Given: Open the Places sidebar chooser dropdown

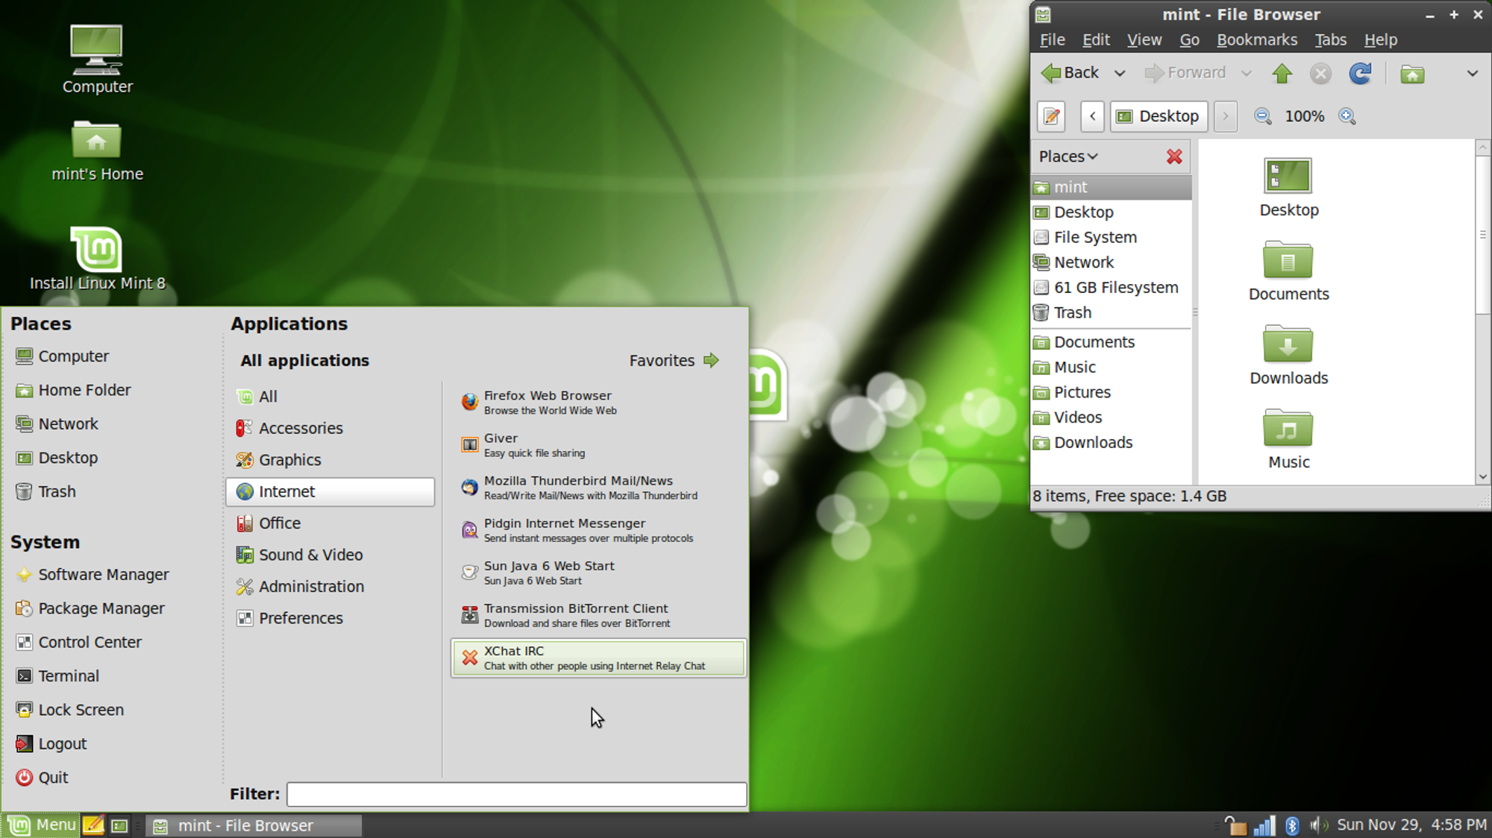Looking at the screenshot, I should click(1068, 157).
